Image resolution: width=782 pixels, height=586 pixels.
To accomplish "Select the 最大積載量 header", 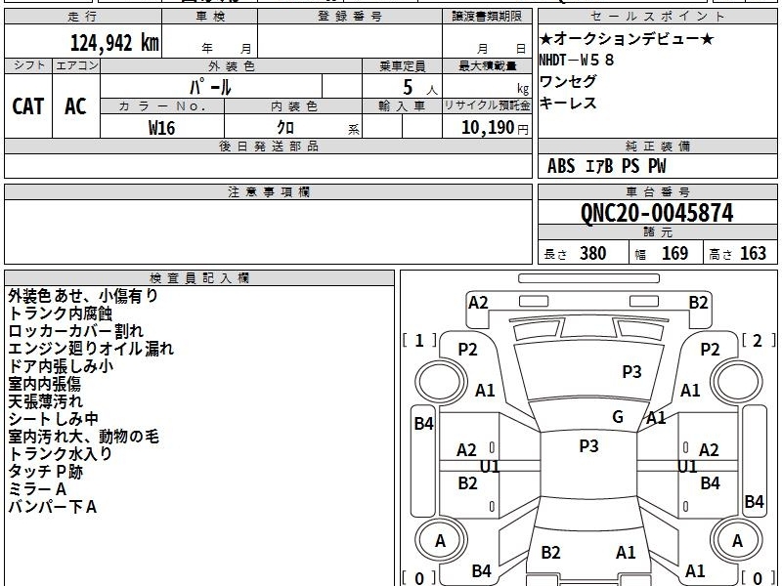I will tap(487, 65).
